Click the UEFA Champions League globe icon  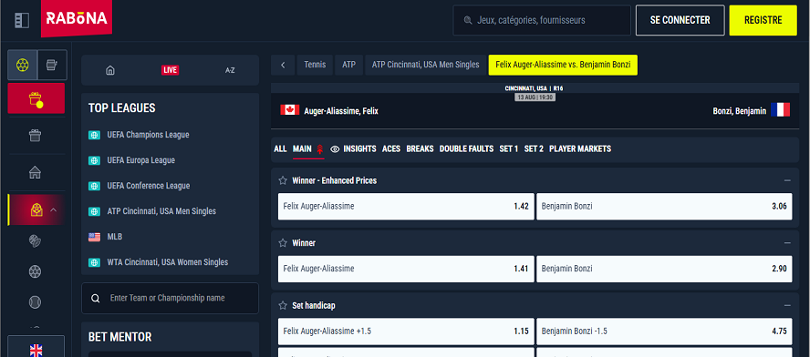pos(94,135)
